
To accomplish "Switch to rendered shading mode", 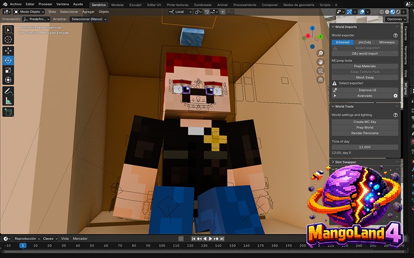I will [x=398, y=12].
